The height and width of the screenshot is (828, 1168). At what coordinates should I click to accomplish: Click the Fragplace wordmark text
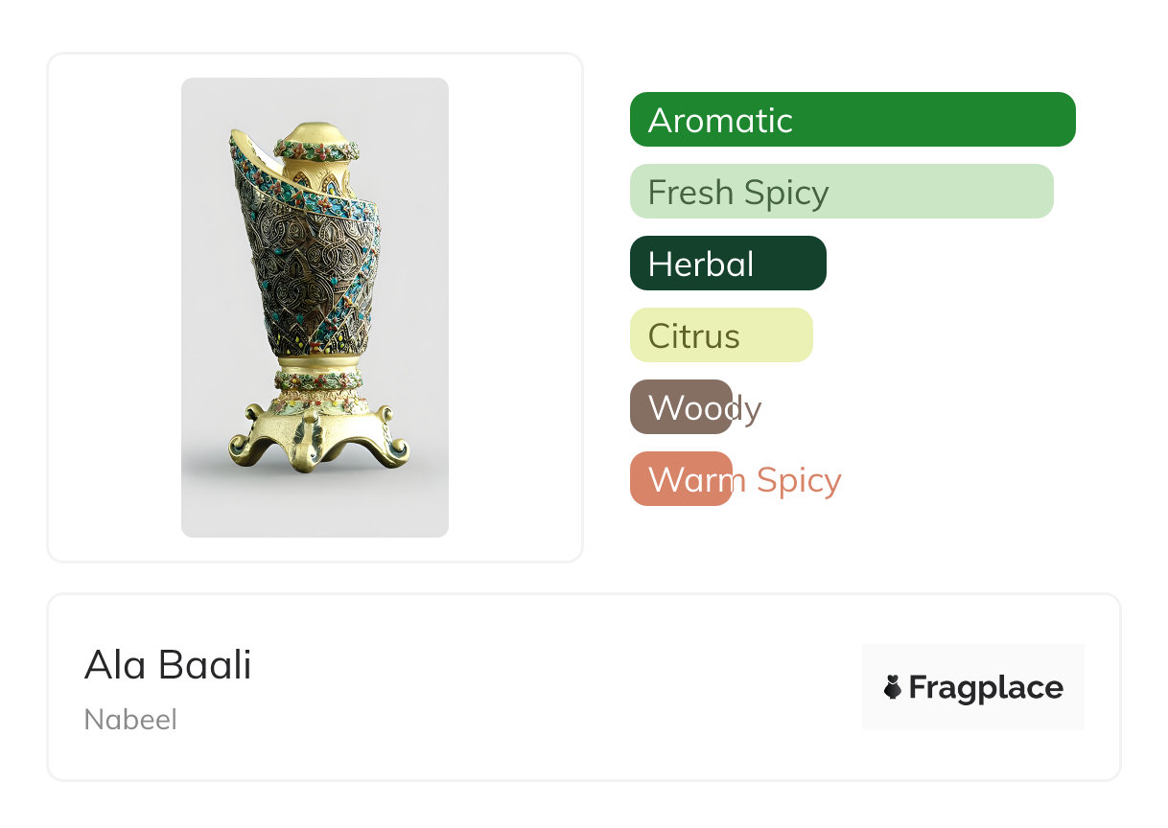(986, 688)
